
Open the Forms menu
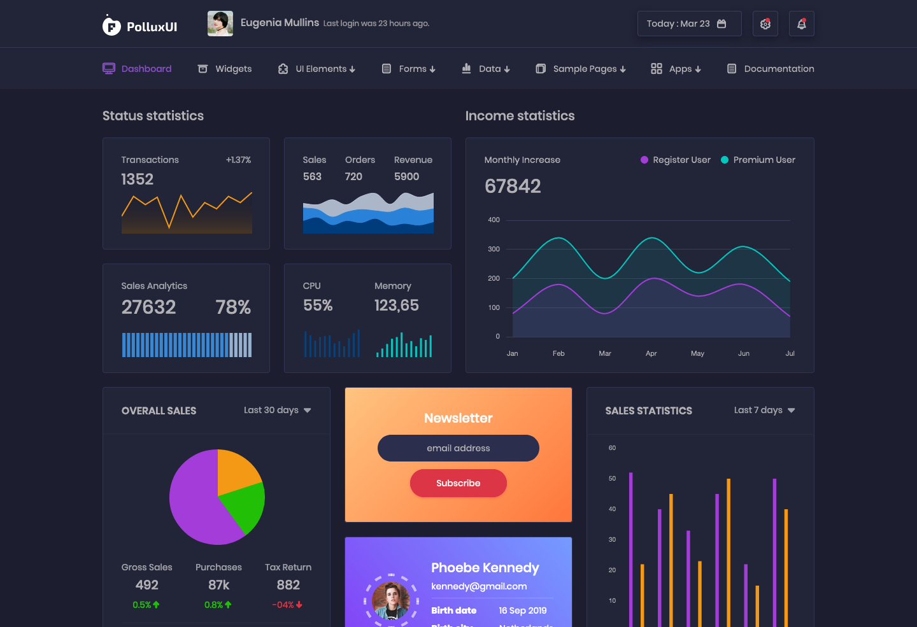[409, 69]
